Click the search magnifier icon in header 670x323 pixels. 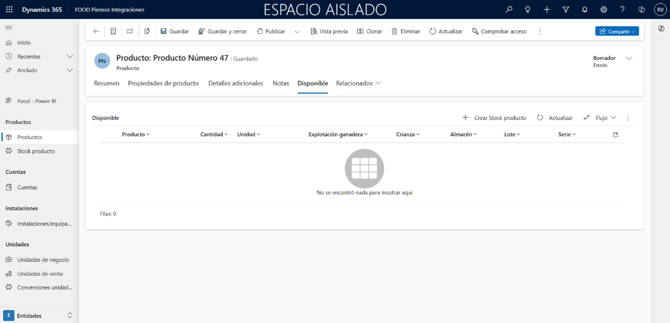click(x=509, y=10)
